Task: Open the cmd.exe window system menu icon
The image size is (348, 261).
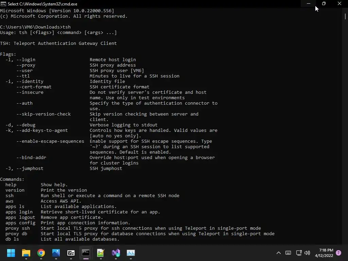Action: 3,4
